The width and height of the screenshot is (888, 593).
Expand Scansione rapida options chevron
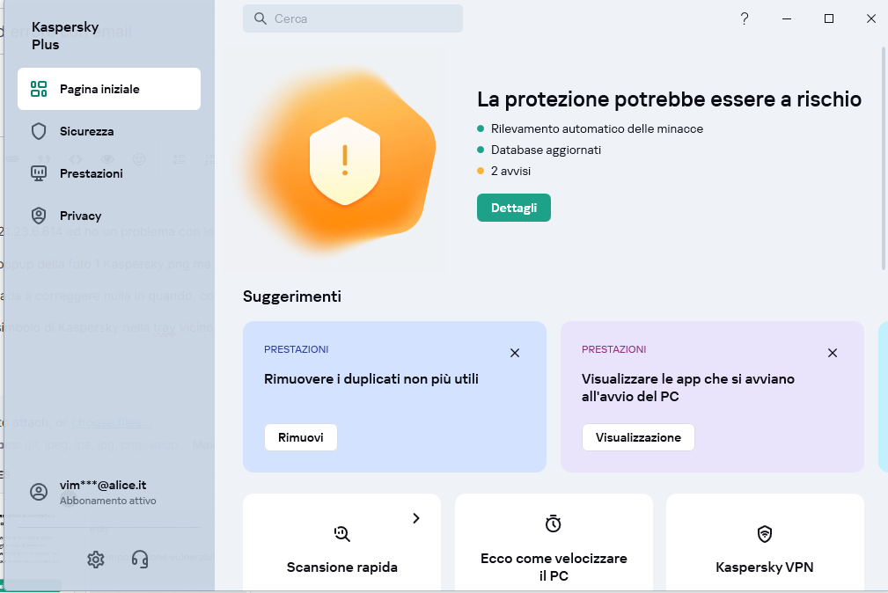pos(416,518)
